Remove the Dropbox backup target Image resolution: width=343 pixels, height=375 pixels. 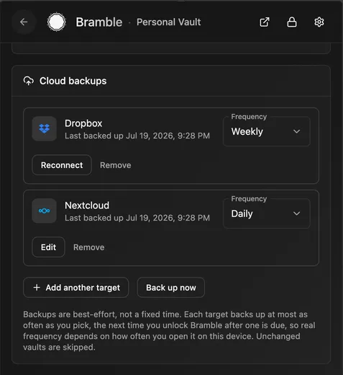pyautogui.click(x=116, y=165)
